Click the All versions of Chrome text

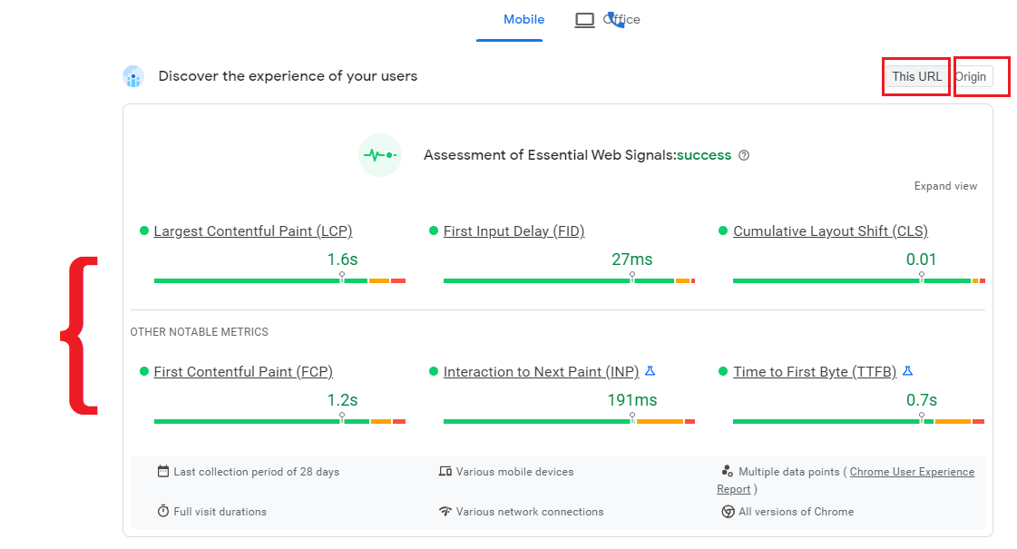[x=796, y=512]
